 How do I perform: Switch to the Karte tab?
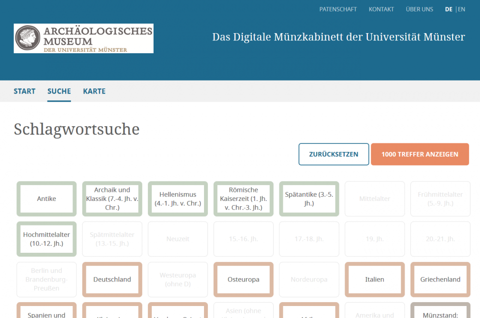[94, 91]
